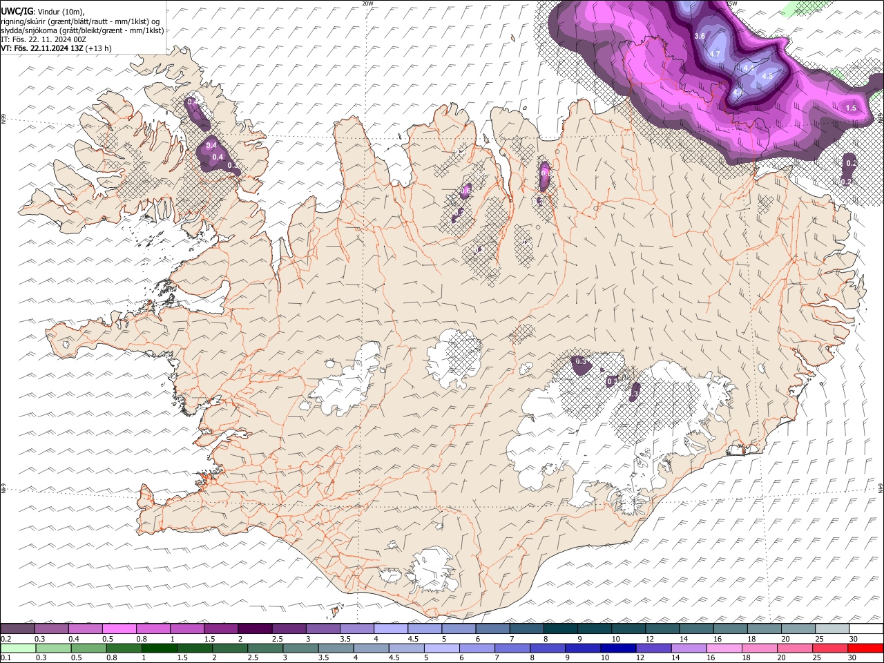Image resolution: width=884 pixels, height=663 pixels.
Task: Select the darkest green 1 swatch, lower legend row
Action: (x=160, y=648)
